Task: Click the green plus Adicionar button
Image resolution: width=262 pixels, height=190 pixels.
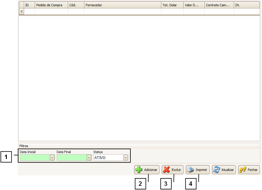Action: point(147,170)
